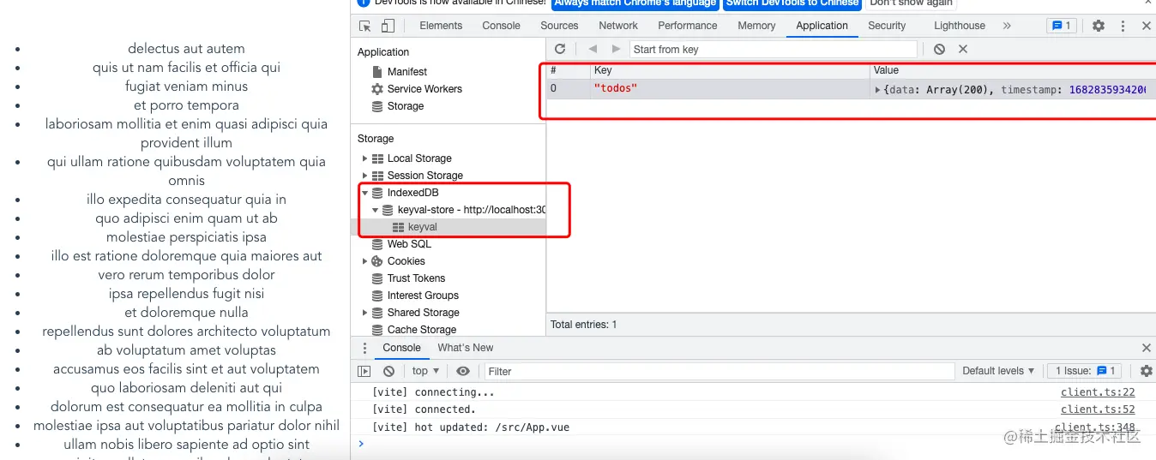
Task: Expand Local Storage tree node
Action: [365, 158]
